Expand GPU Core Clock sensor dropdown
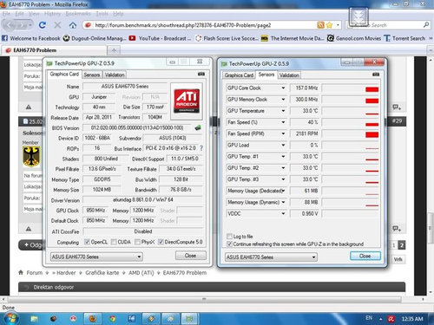Screen dimensions: 434x325 [x=283, y=88]
